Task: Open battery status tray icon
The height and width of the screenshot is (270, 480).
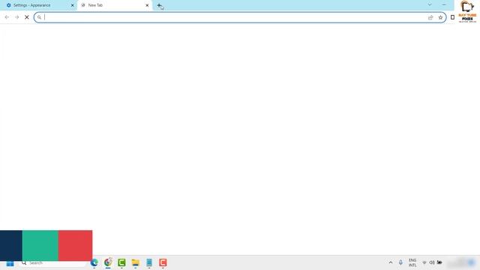Action: pyautogui.click(x=439, y=262)
